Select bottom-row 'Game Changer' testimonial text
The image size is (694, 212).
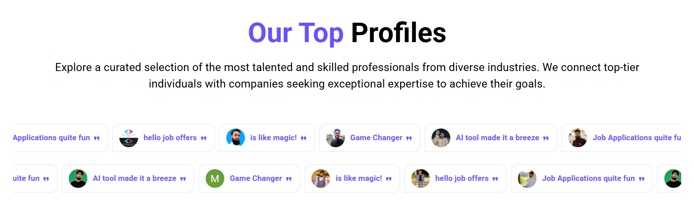256,178
